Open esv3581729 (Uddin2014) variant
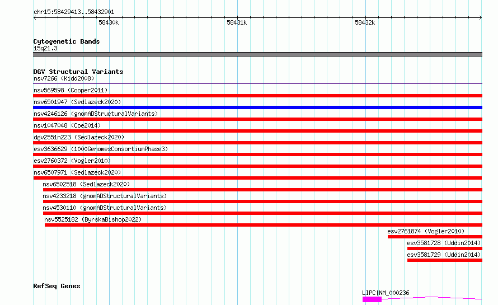The height and width of the screenshot is (305, 498). [x=444, y=255]
